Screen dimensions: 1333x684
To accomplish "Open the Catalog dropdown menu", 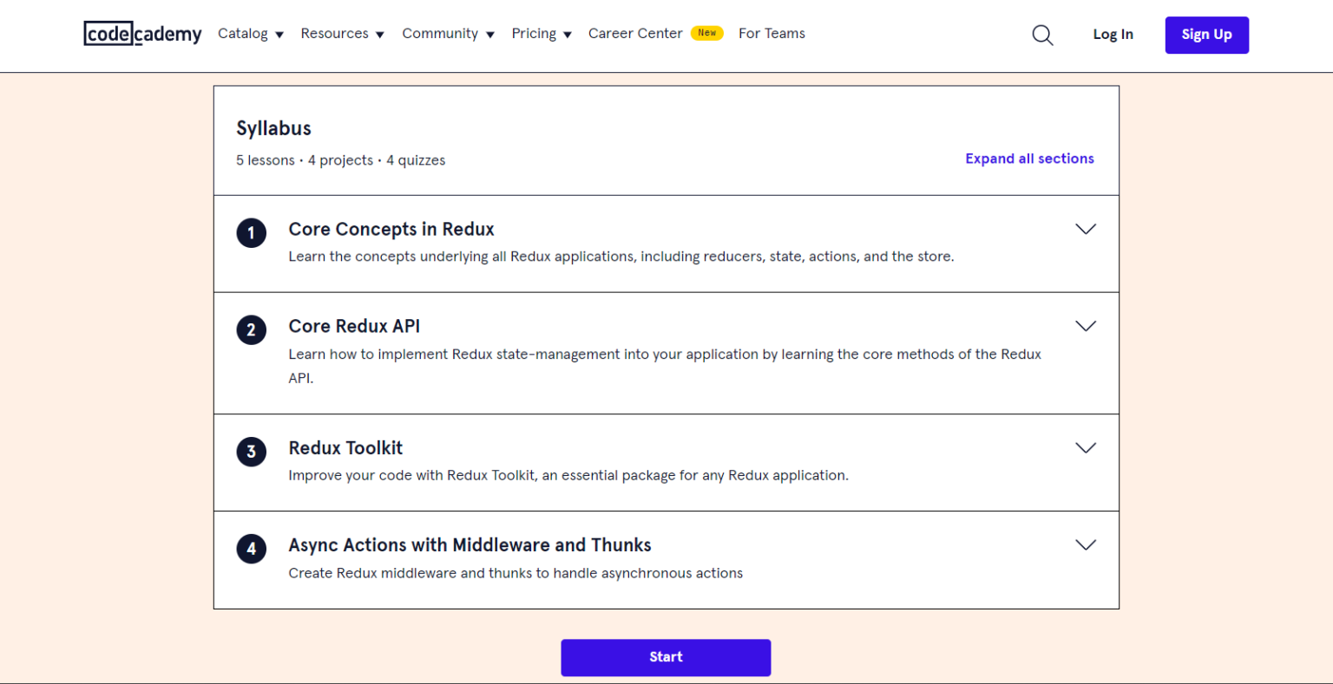I will 250,34.
